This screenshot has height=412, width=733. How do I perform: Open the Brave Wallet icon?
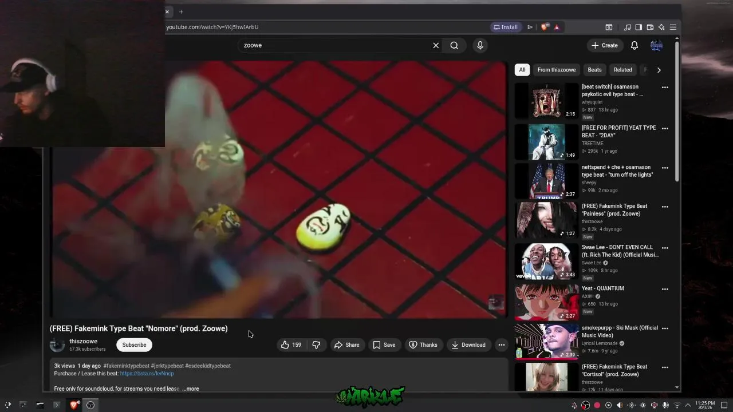(x=650, y=27)
